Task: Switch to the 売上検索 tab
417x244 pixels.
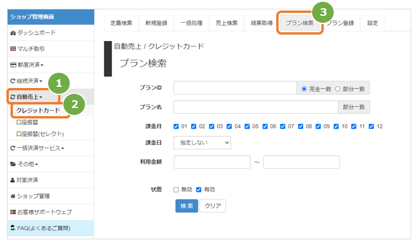Action: tap(226, 23)
